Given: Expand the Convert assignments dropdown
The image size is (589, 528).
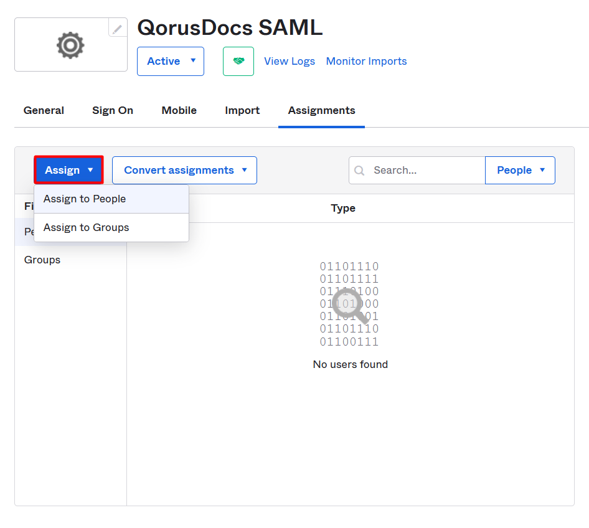Looking at the screenshot, I should (184, 170).
